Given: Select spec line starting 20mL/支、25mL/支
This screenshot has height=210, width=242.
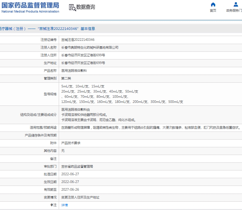Looking at the screenshot, I should pos(100,92).
